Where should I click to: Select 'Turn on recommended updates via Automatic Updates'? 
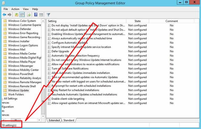85,77
